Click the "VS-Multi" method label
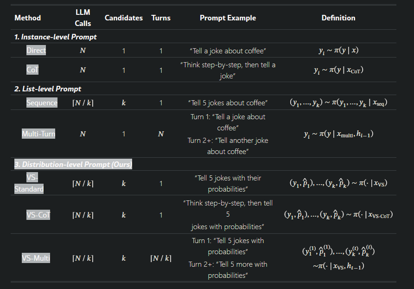 click(36, 258)
